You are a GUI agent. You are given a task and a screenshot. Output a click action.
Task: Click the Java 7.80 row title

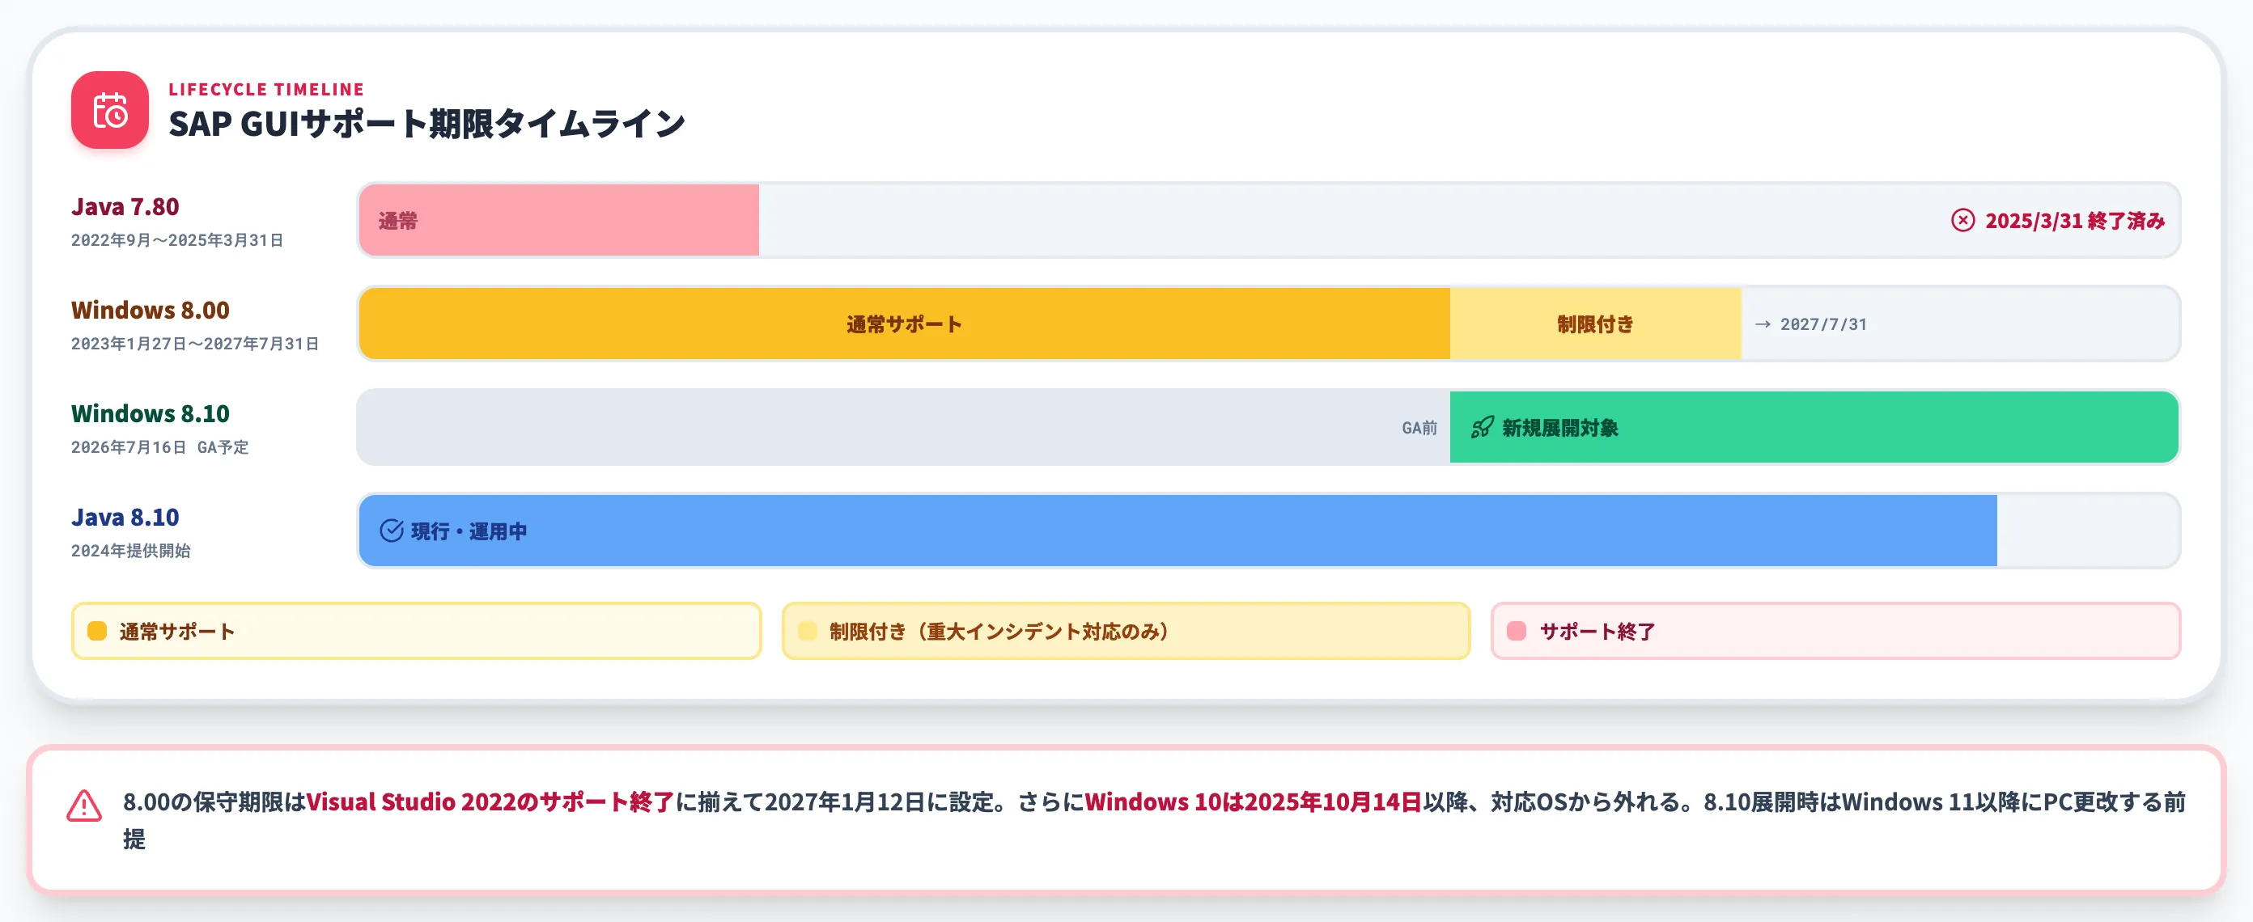125,206
